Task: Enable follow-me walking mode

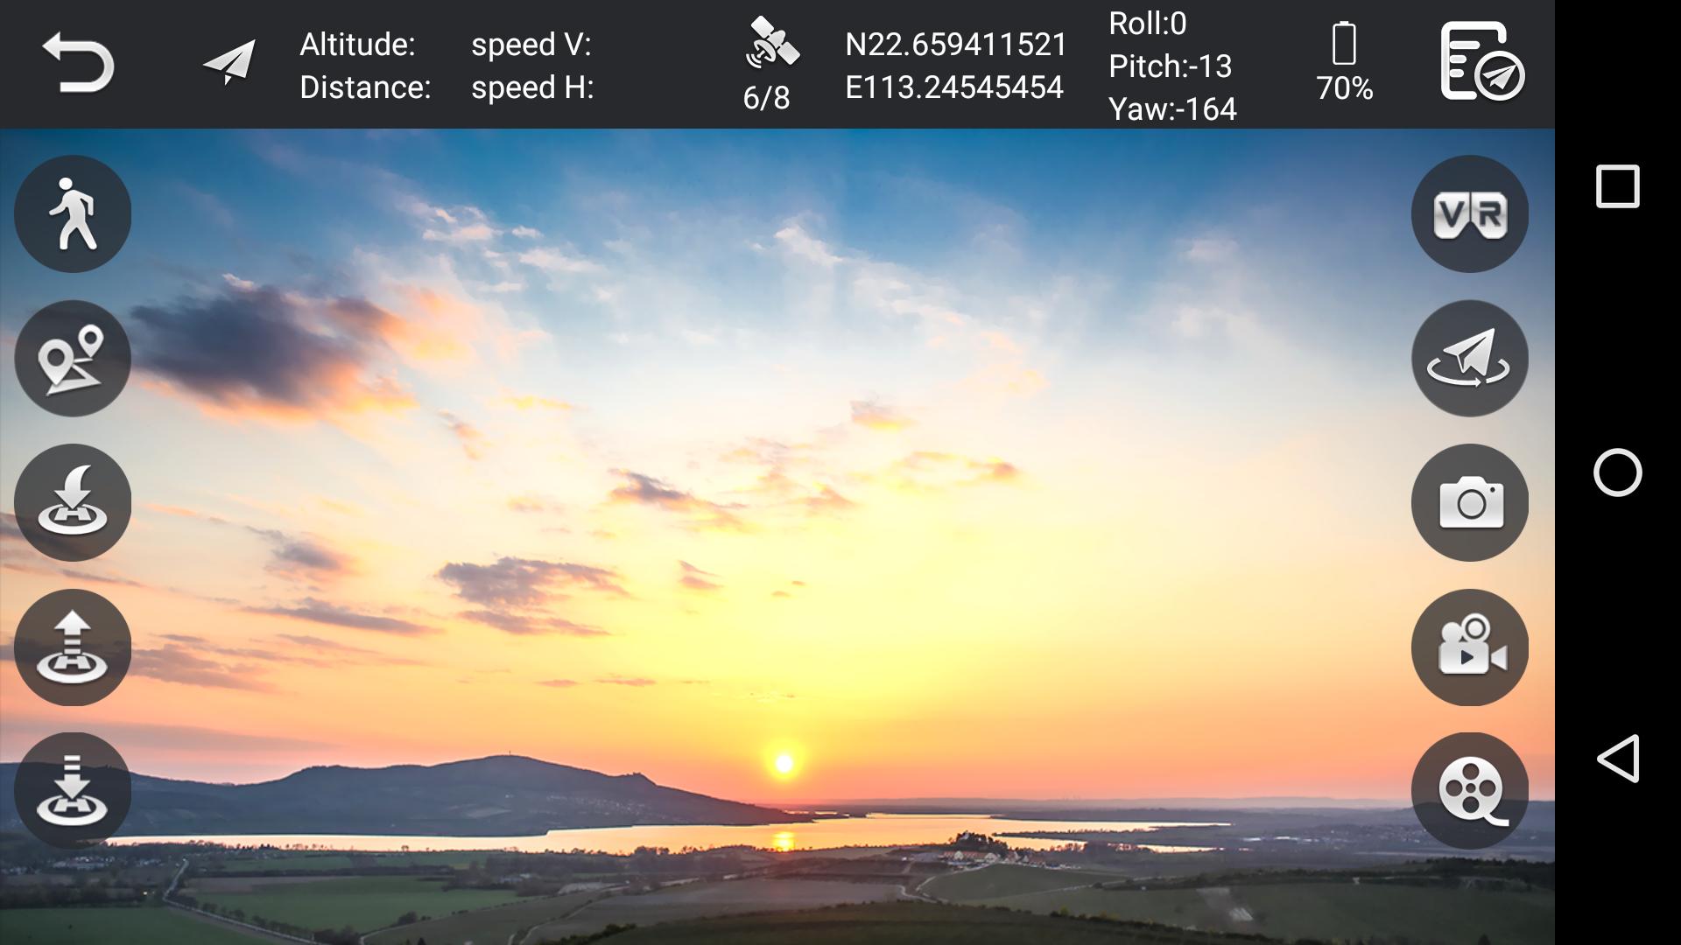Action: click(x=73, y=213)
